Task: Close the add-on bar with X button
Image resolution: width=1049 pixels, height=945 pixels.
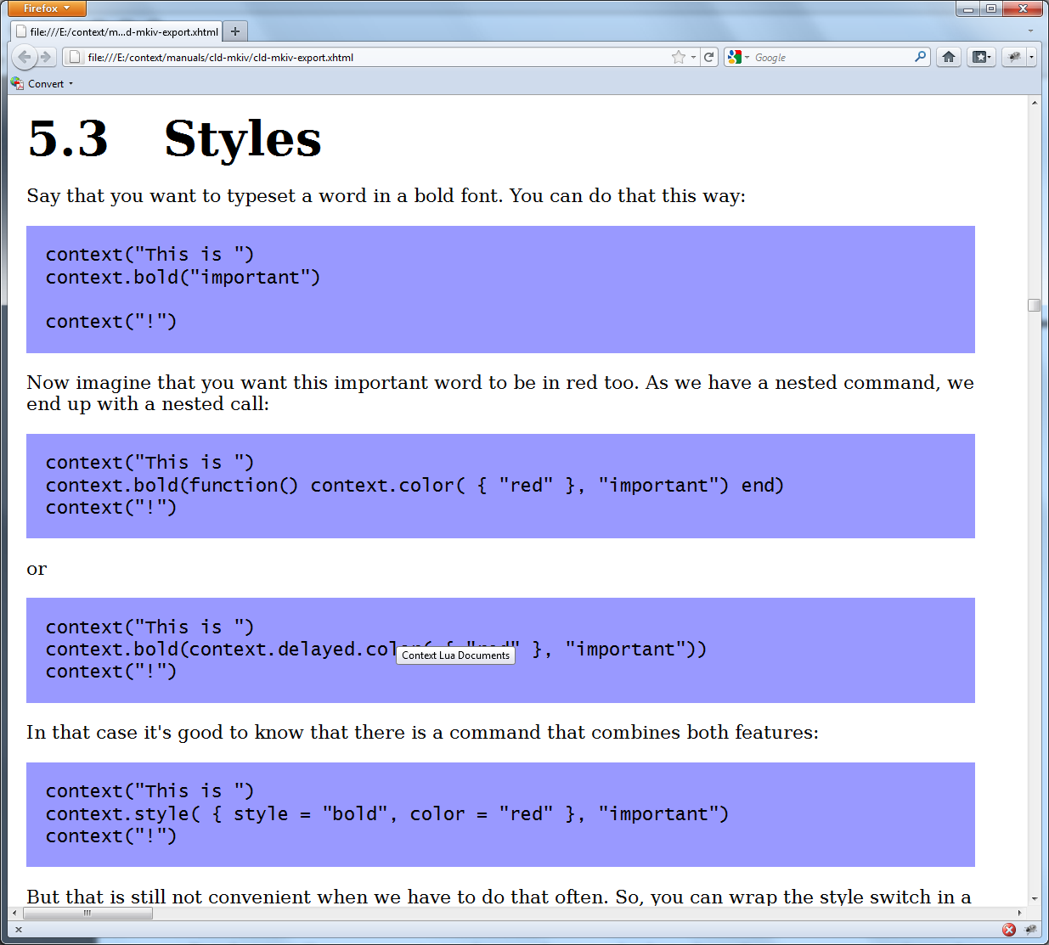Action: point(19,930)
